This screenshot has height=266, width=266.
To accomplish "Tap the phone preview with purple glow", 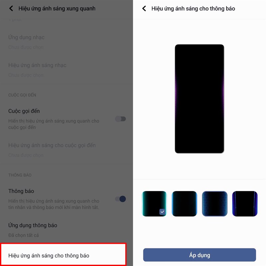I will (199, 99).
